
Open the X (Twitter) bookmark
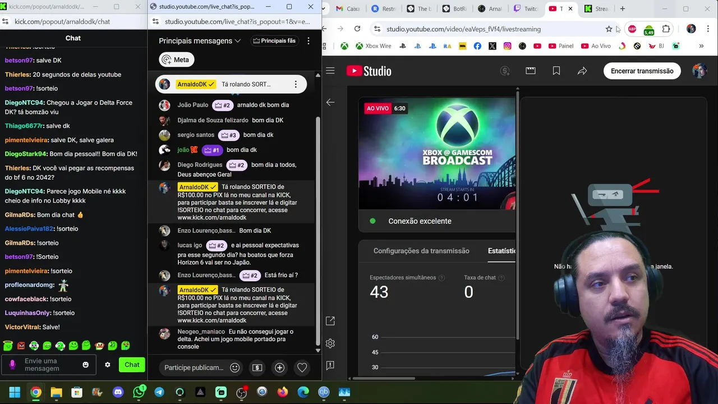(x=493, y=46)
